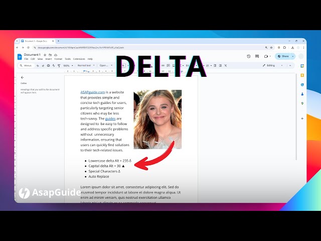Image resolution: width=321 pixels, height=241 pixels.
Task: Open the Share options dropdown arrow
Action: 293,56
